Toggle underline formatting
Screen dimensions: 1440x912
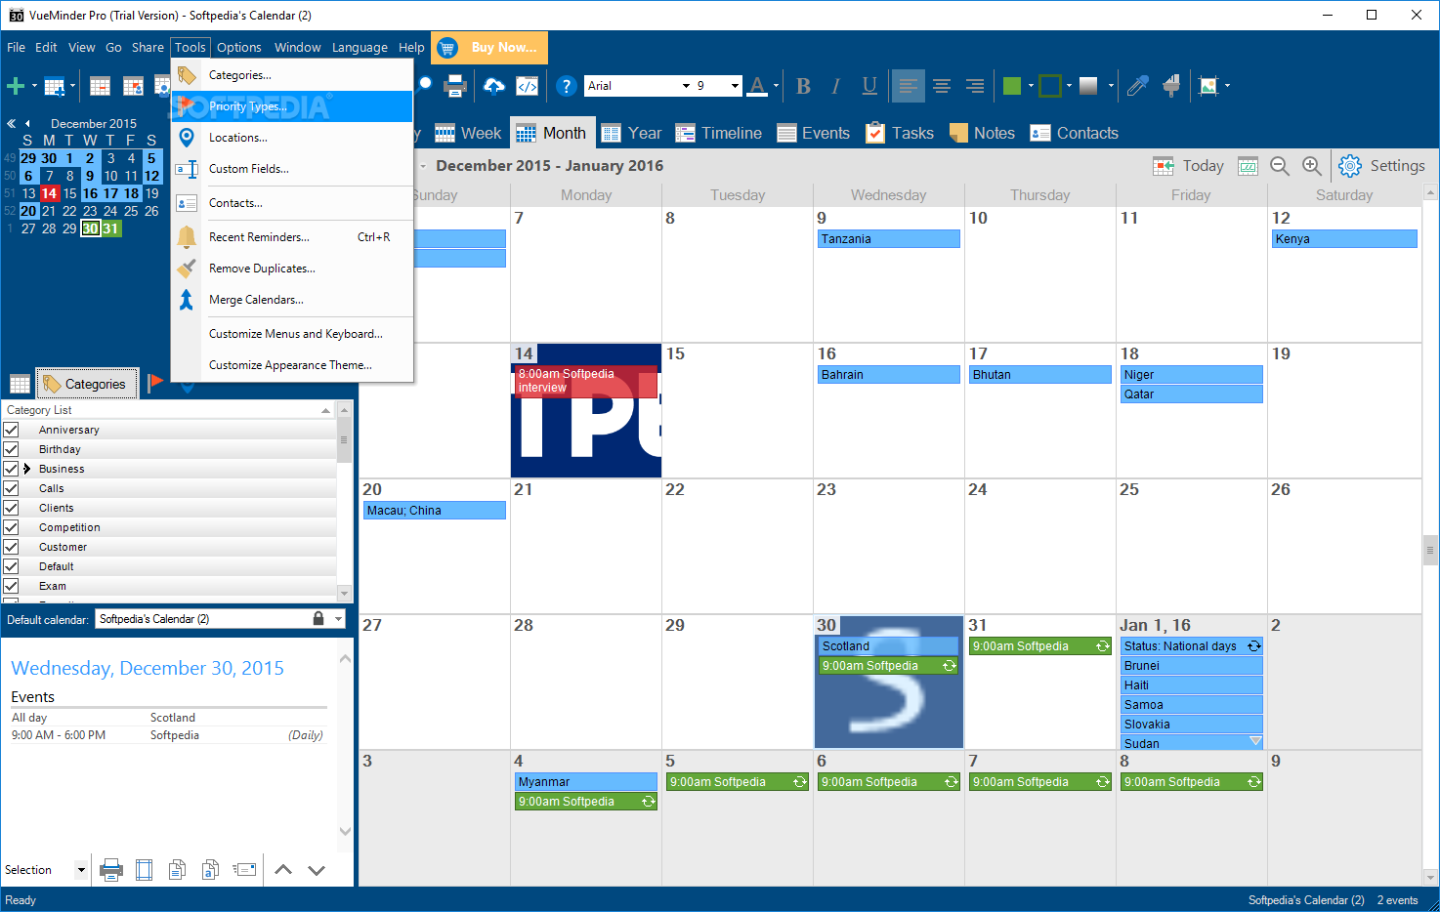tap(869, 86)
